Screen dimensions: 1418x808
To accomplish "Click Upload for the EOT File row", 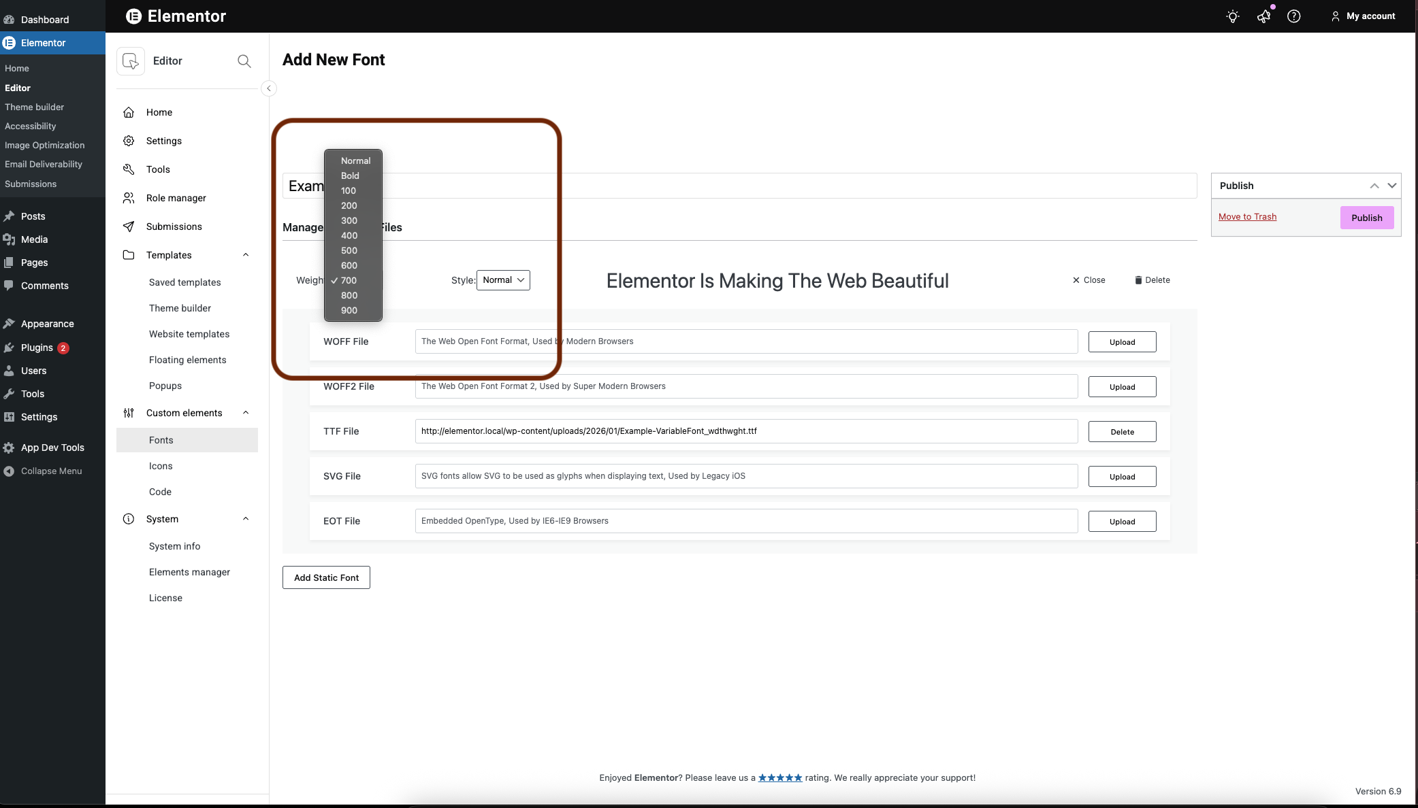I will (x=1122, y=522).
